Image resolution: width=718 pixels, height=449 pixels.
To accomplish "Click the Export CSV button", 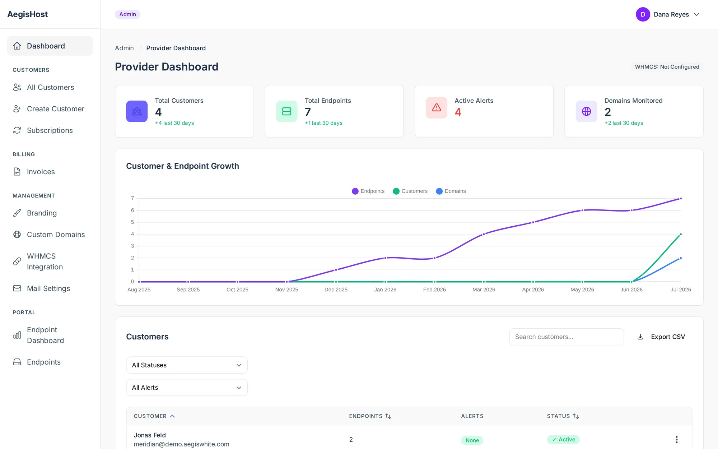I will click(661, 337).
